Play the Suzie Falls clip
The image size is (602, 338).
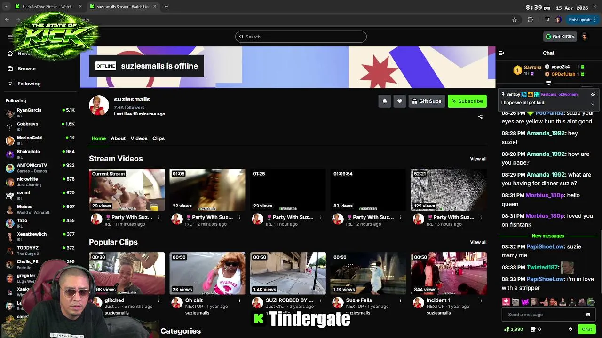(368, 273)
